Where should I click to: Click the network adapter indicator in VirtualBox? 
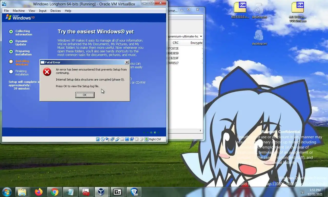(112, 139)
